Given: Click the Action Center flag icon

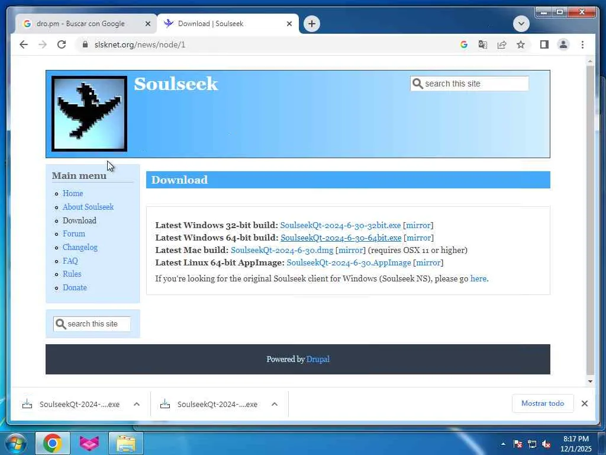Looking at the screenshot, I should (518, 444).
